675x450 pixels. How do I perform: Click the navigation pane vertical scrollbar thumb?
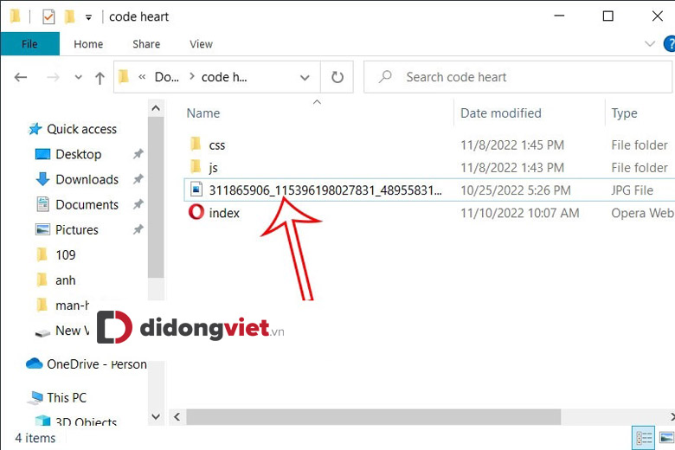click(x=156, y=197)
